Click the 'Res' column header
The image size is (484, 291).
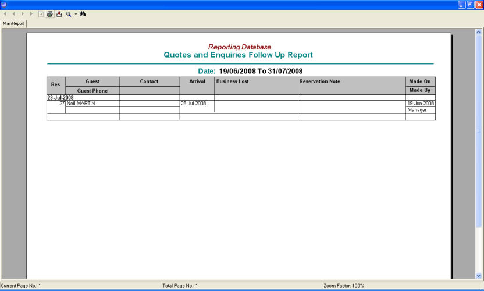56,84
